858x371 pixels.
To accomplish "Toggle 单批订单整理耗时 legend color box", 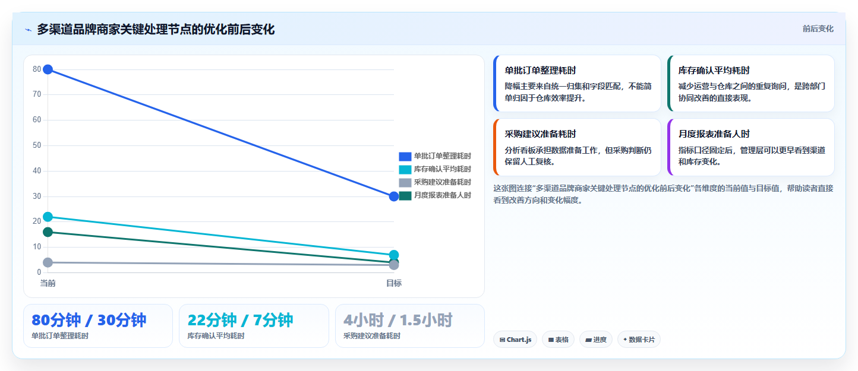I will pos(405,156).
